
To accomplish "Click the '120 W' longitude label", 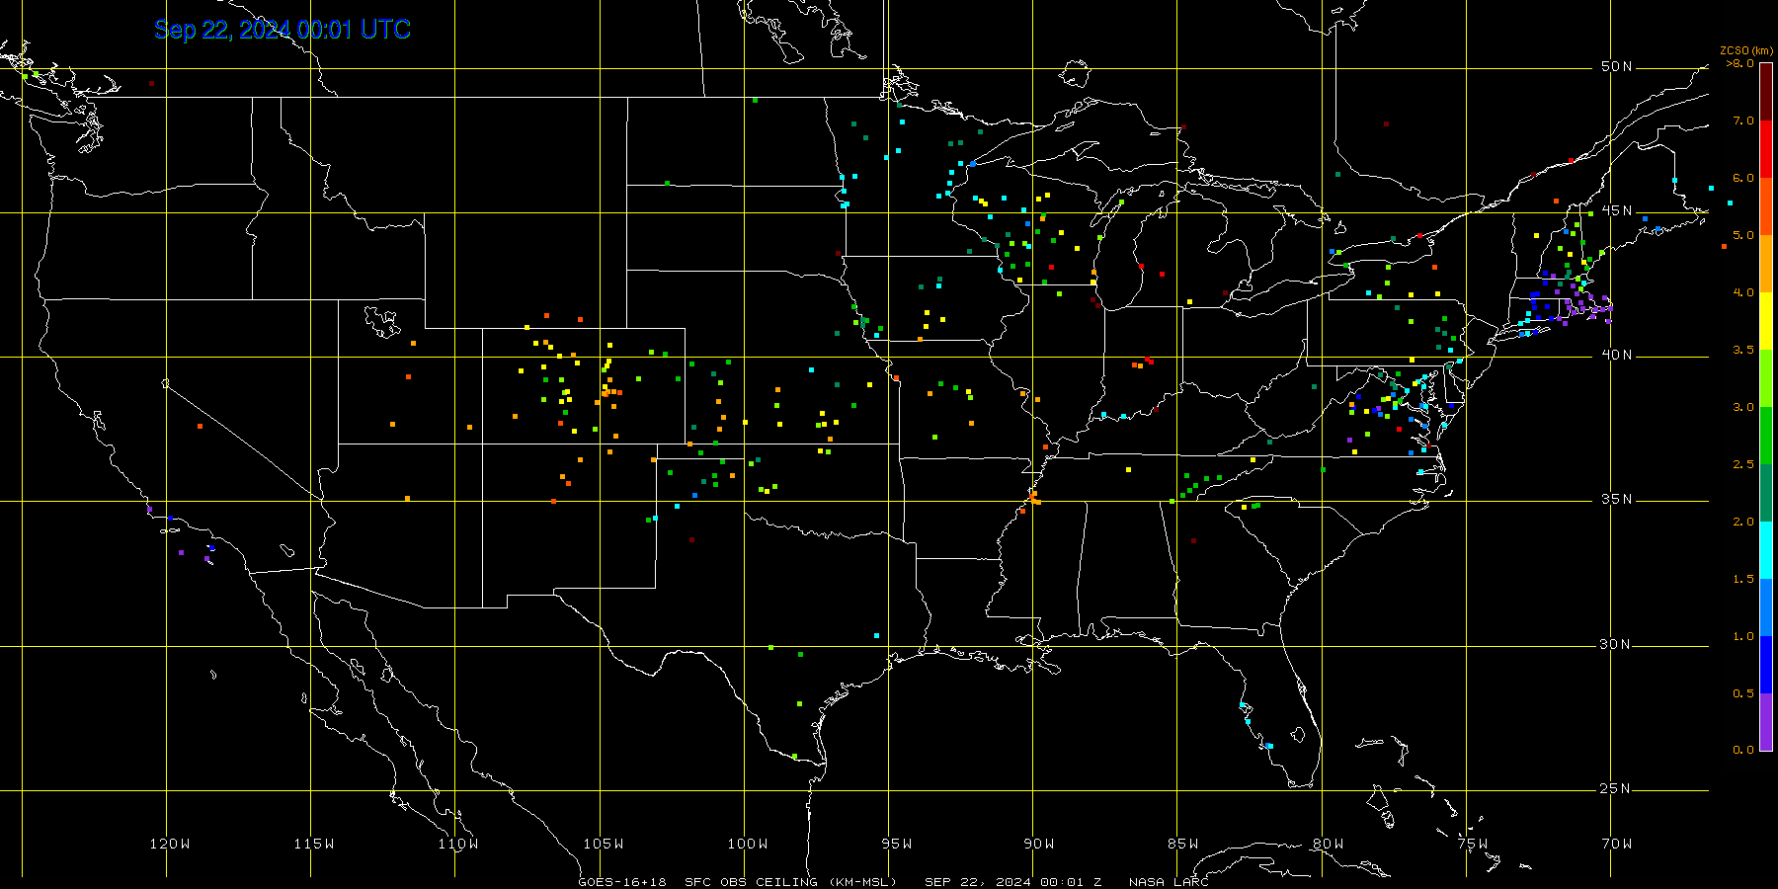I will [170, 844].
